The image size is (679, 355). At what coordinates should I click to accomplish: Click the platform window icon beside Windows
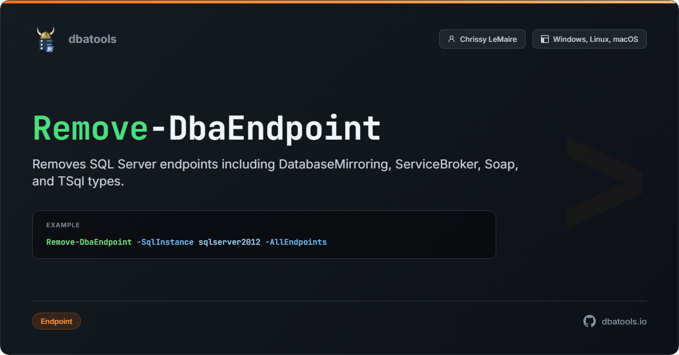click(x=545, y=39)
